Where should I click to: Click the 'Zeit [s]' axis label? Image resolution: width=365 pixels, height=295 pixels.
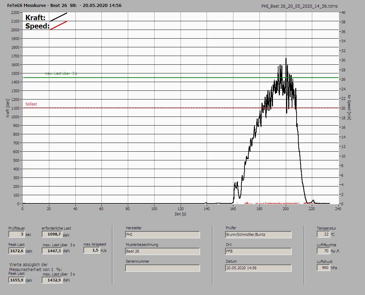[180, 214]
